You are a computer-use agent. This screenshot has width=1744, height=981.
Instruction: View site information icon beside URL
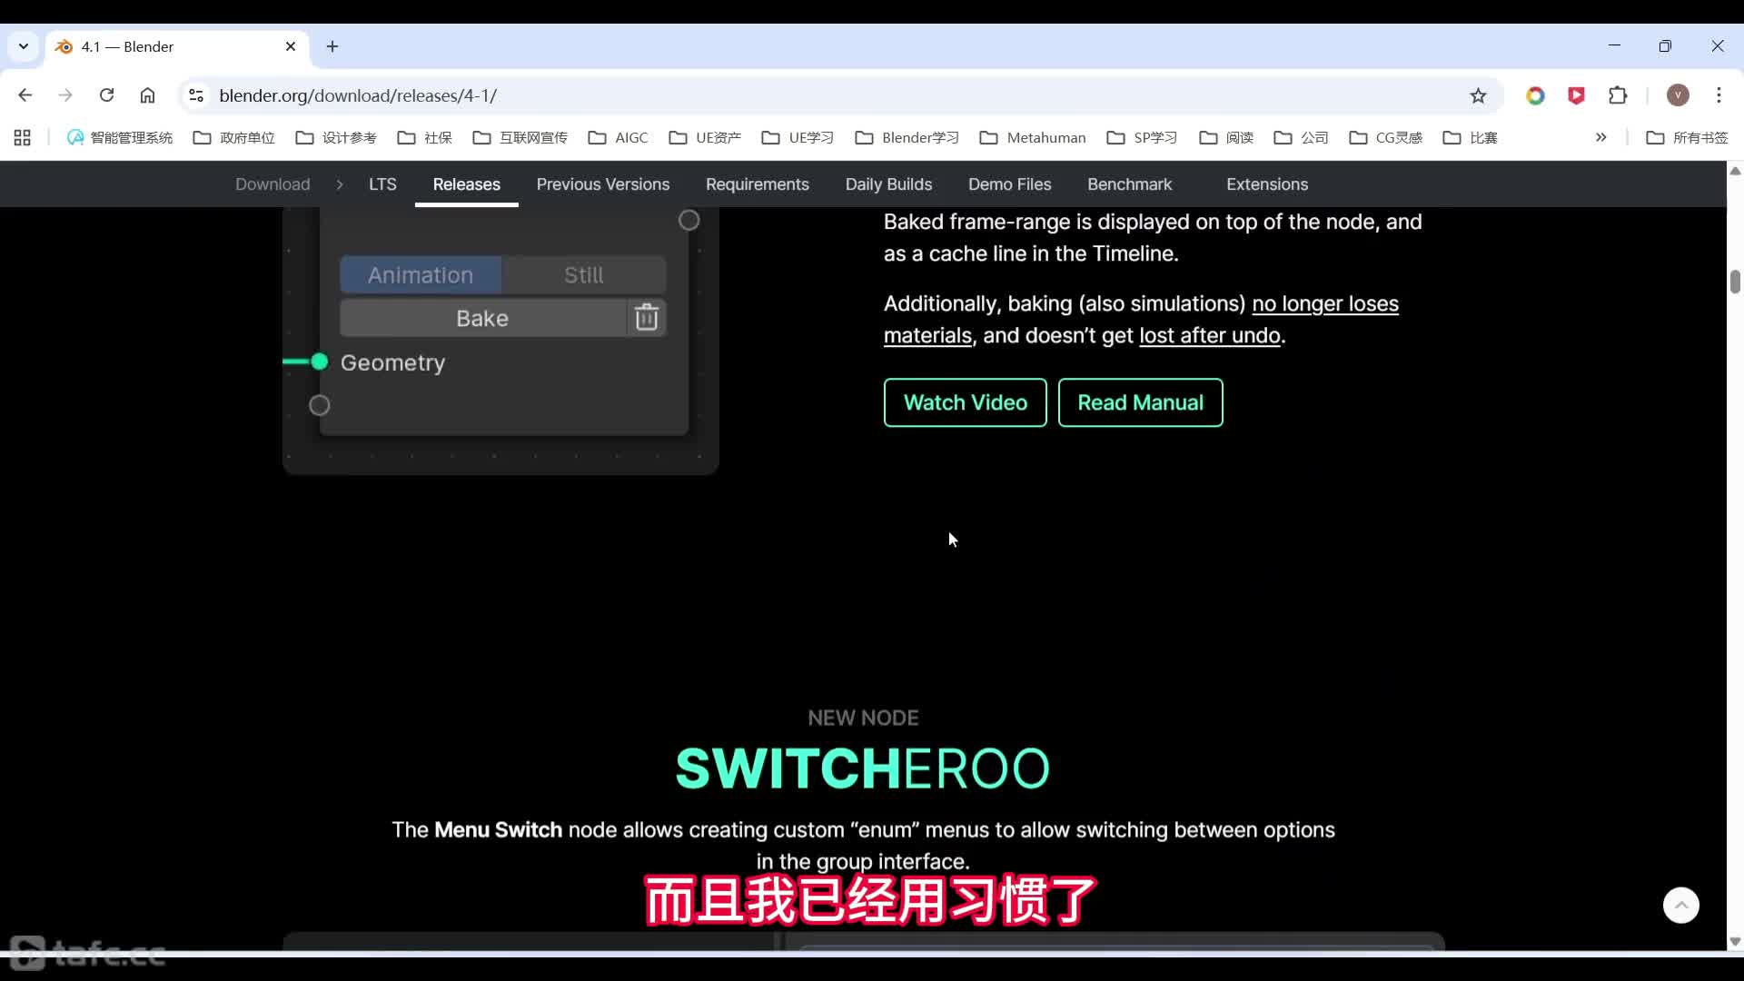point(196,95)
